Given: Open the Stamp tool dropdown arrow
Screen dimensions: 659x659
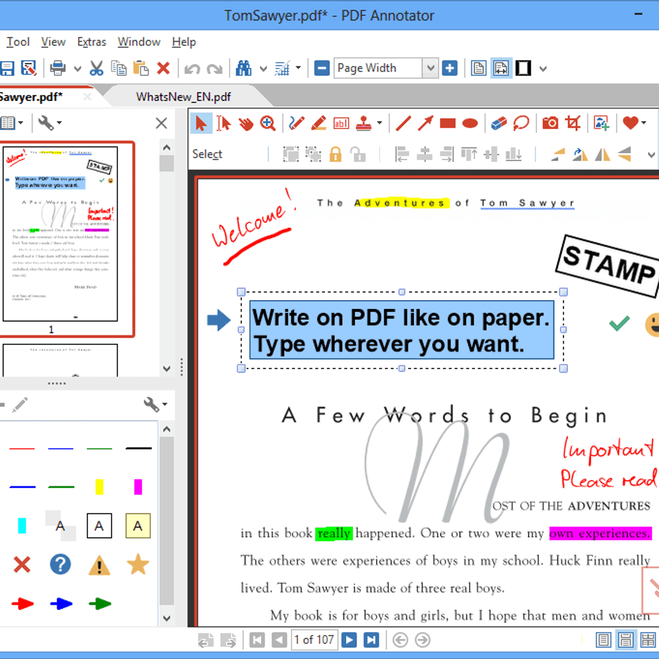Looking at the screenshot, I should tap(379, 124).
